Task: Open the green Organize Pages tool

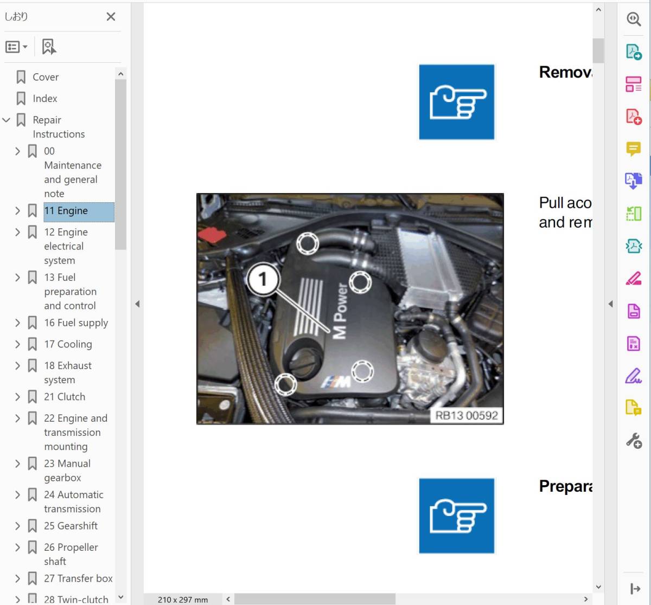Action: [634, 214]
